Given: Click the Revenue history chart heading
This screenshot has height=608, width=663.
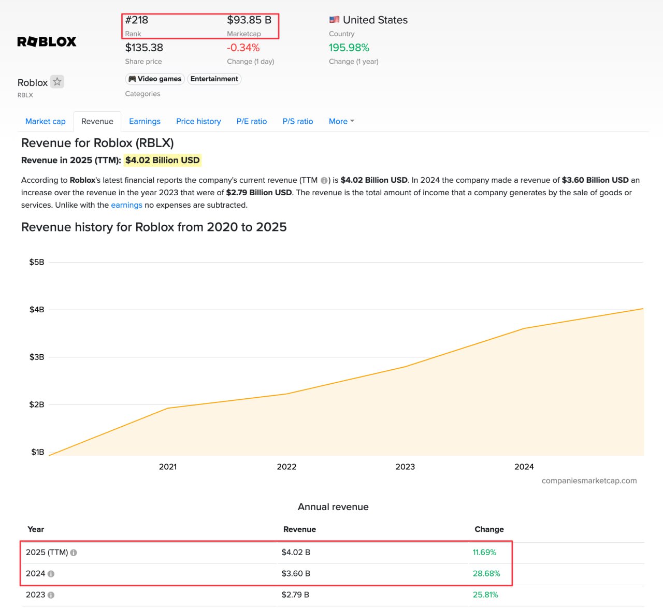Looking at the screenshot, I should click(x=154, y=227).
